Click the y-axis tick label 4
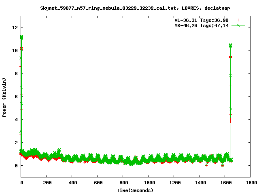Screen dimensions: 259x194 click(16, 120)
